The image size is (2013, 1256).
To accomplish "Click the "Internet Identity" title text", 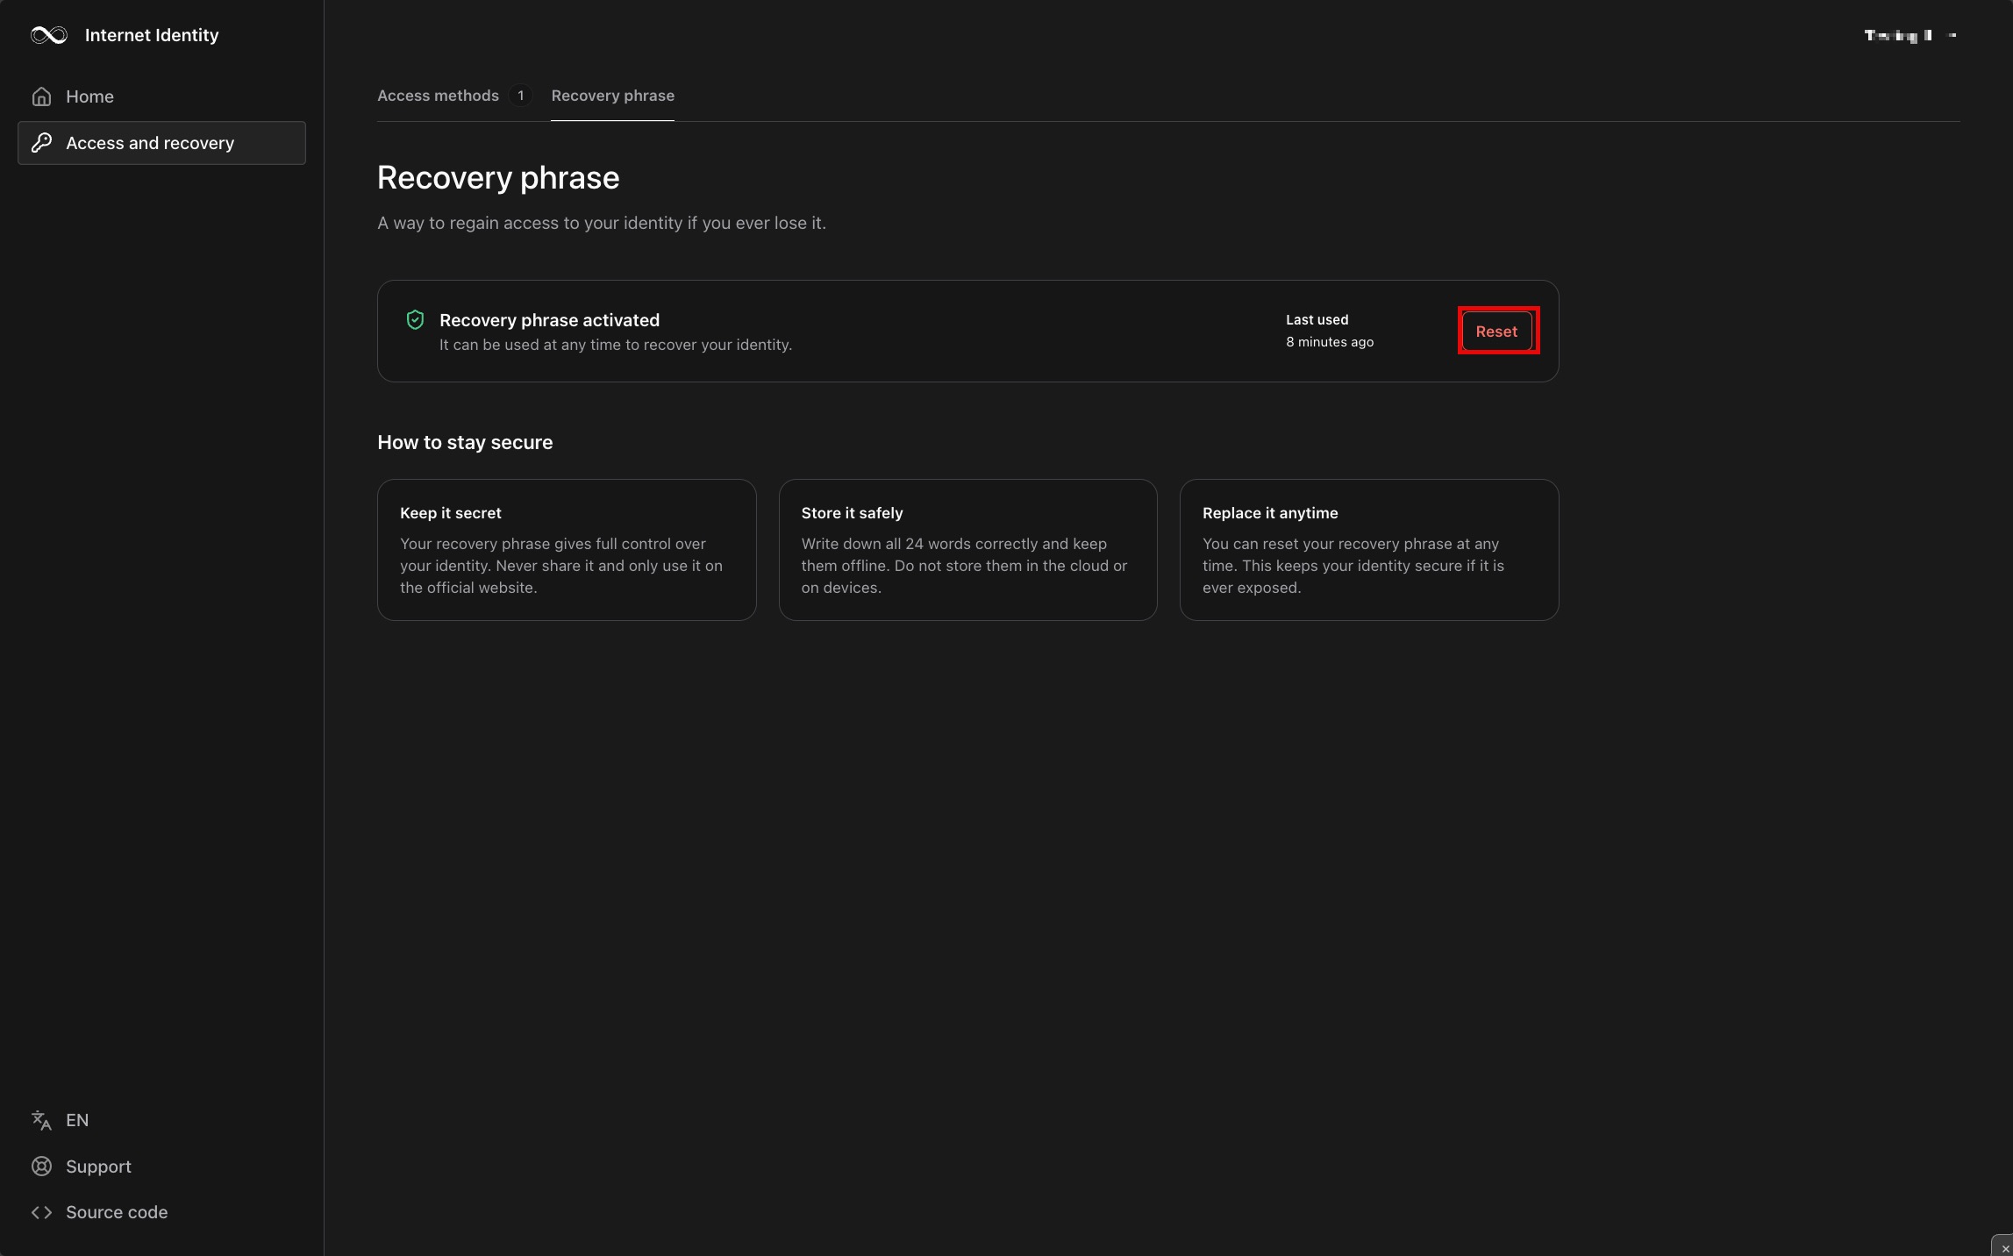I will (152, 35).
